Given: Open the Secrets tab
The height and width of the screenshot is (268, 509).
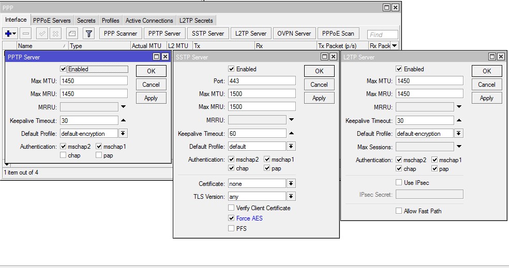Looking at the screenshot, I should (x=86, y=21).
